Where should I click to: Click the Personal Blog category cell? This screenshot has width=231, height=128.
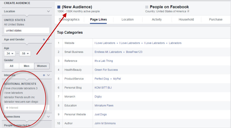73,88
